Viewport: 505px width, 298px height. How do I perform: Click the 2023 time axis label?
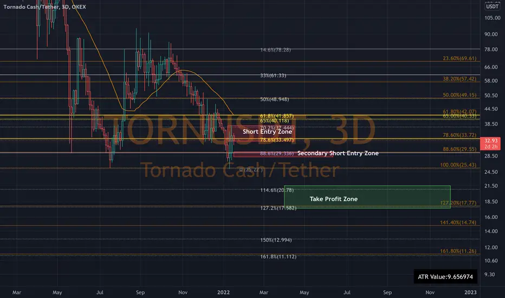[470, 292]
